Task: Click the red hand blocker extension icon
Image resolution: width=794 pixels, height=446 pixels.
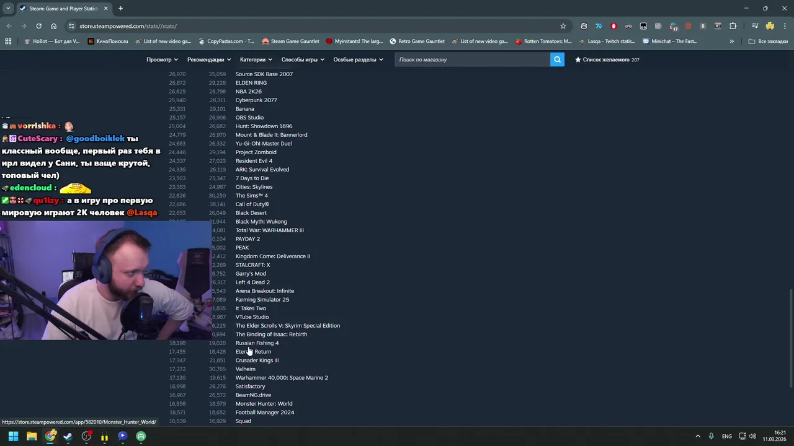Action: point(613,26)
